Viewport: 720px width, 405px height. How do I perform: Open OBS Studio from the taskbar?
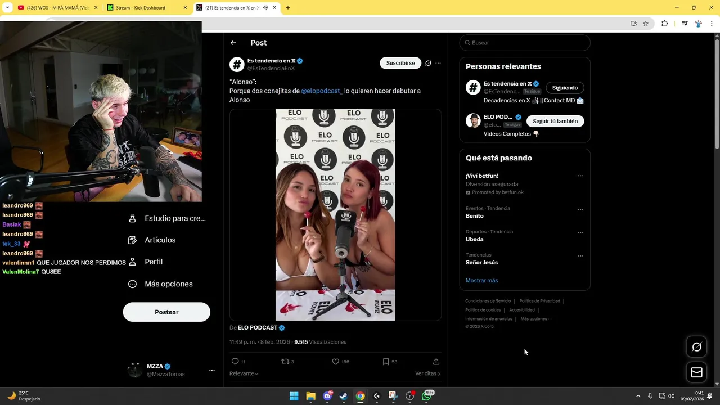tap(409, 396)
